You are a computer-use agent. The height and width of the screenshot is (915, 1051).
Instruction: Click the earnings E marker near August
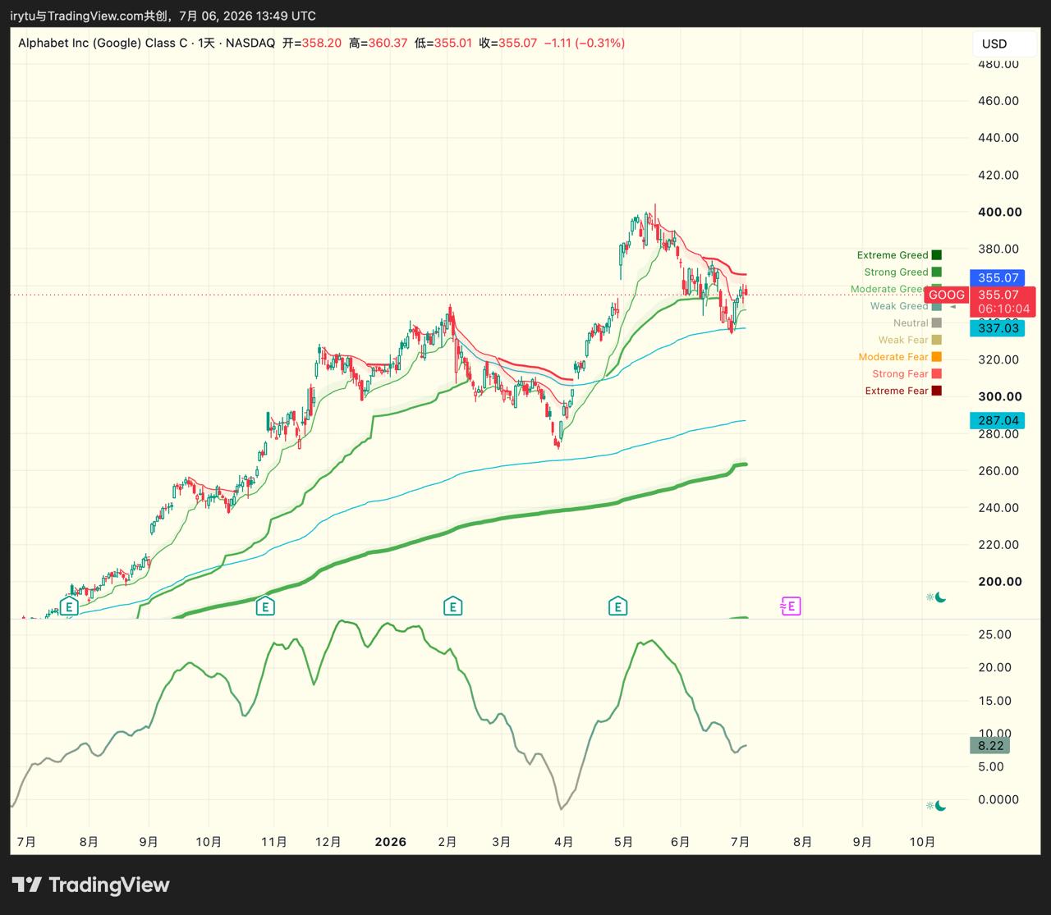pos(69,606)
